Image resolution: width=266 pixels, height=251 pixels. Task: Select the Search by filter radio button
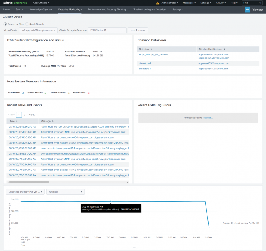(x=5, y=24)
